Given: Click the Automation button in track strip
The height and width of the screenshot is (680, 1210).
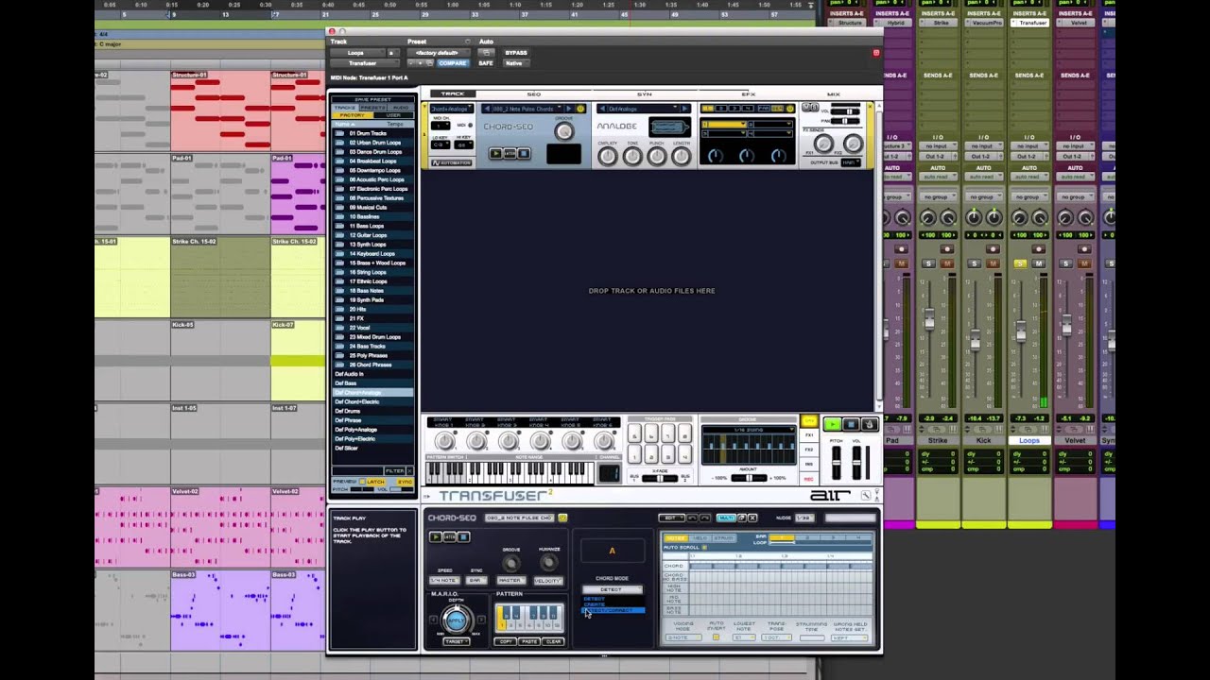Looking at the screenshot, I should point(452,162).
